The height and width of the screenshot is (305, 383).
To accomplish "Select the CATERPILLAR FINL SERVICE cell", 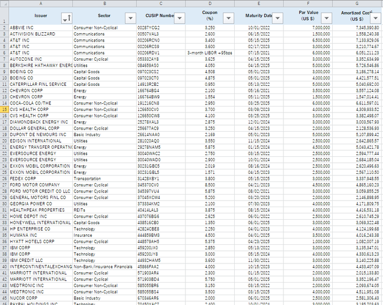I will pos(41,84).
